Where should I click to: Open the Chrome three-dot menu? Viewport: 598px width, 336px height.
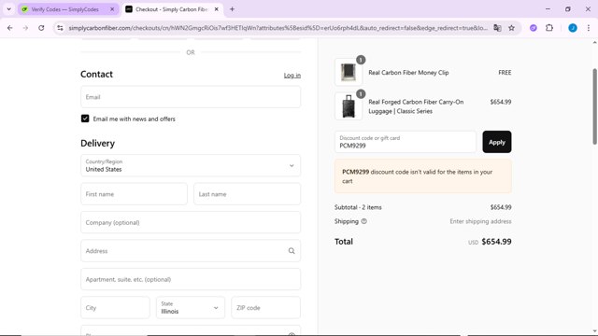pos(589,28)
